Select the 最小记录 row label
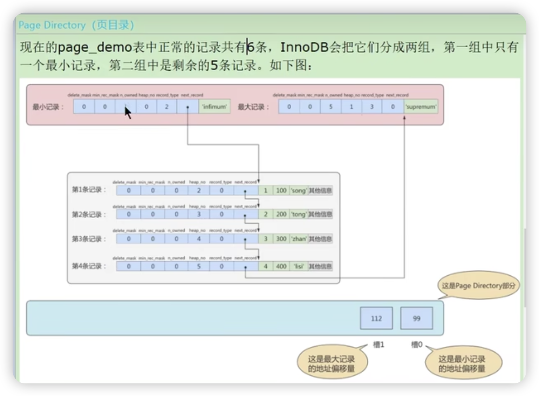 pos(48,107)
